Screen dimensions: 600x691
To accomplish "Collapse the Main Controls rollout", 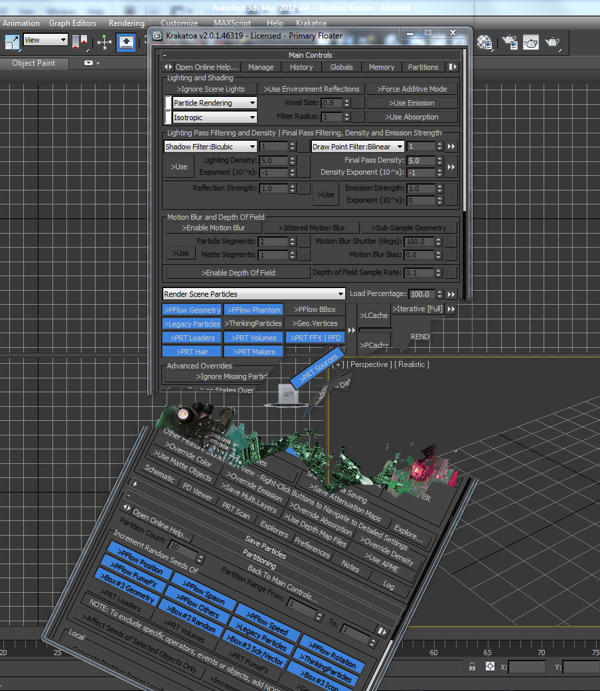I will click(310, 55).
